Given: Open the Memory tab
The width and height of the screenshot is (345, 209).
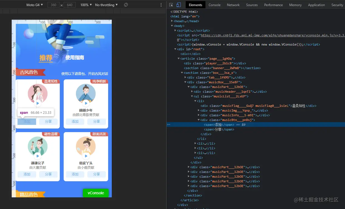Looking at the screenshot, I should 295,5.
